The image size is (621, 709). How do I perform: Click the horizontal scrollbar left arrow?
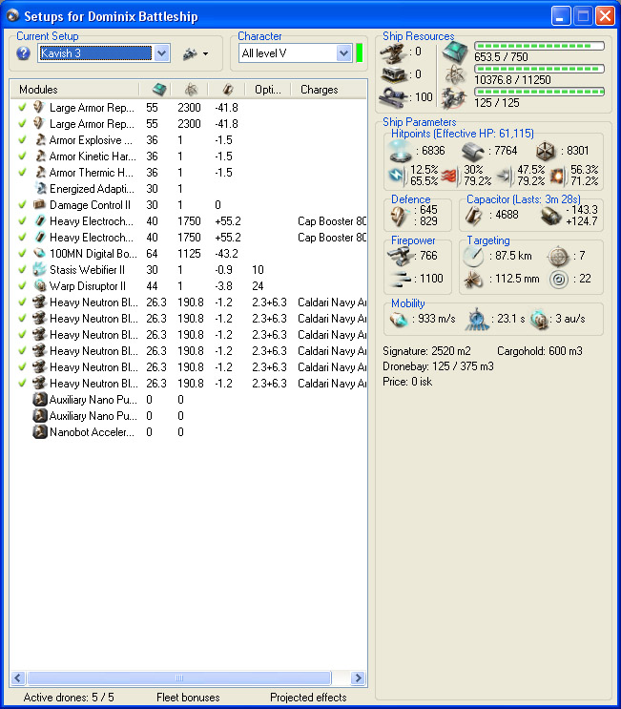(18, 678)
